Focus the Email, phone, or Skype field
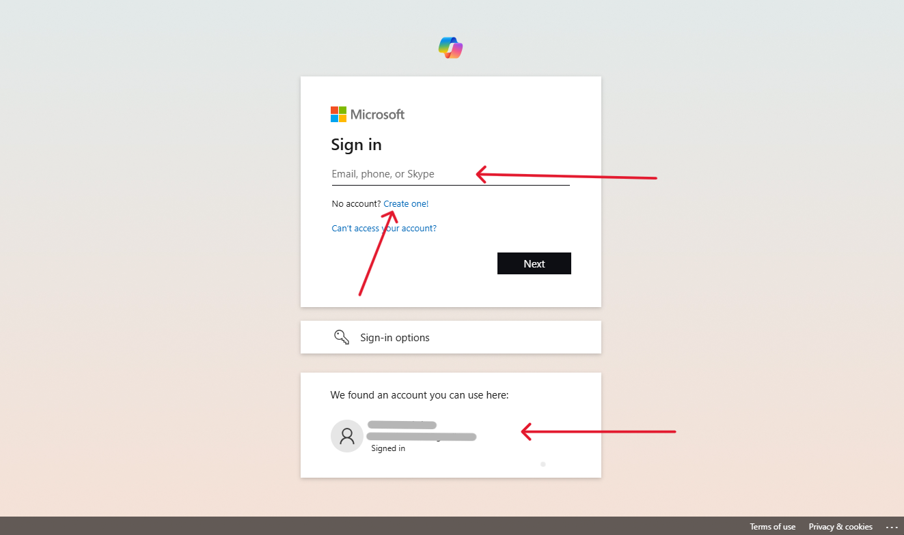904x535 pixels. pos(450,174)
